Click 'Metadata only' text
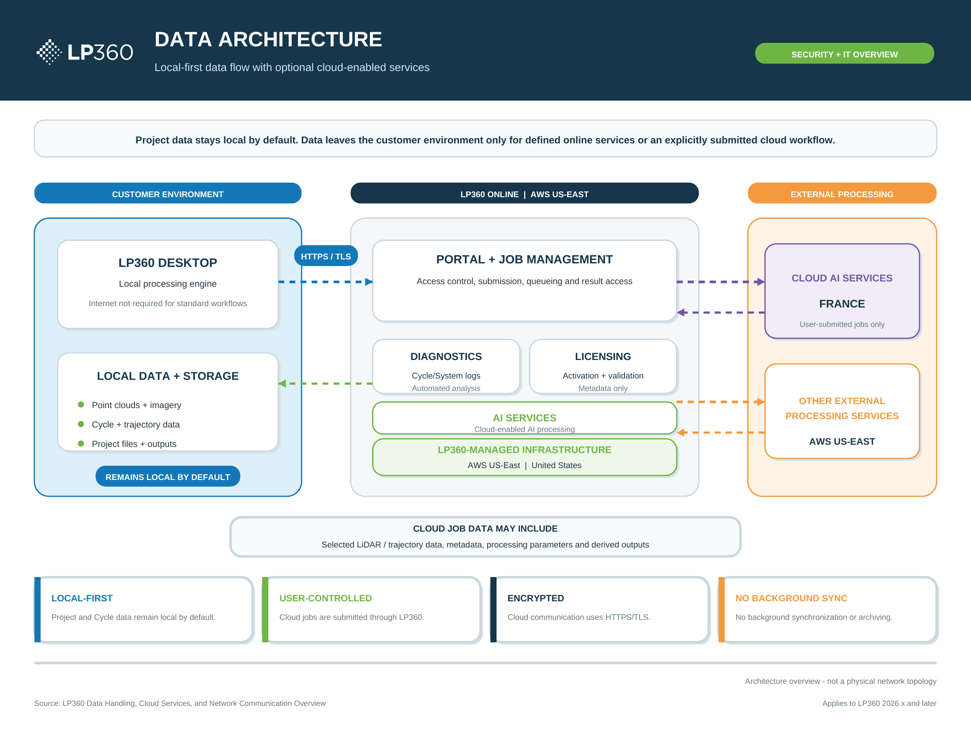This screenshot has width=971, height=750. tap(603, 388)
